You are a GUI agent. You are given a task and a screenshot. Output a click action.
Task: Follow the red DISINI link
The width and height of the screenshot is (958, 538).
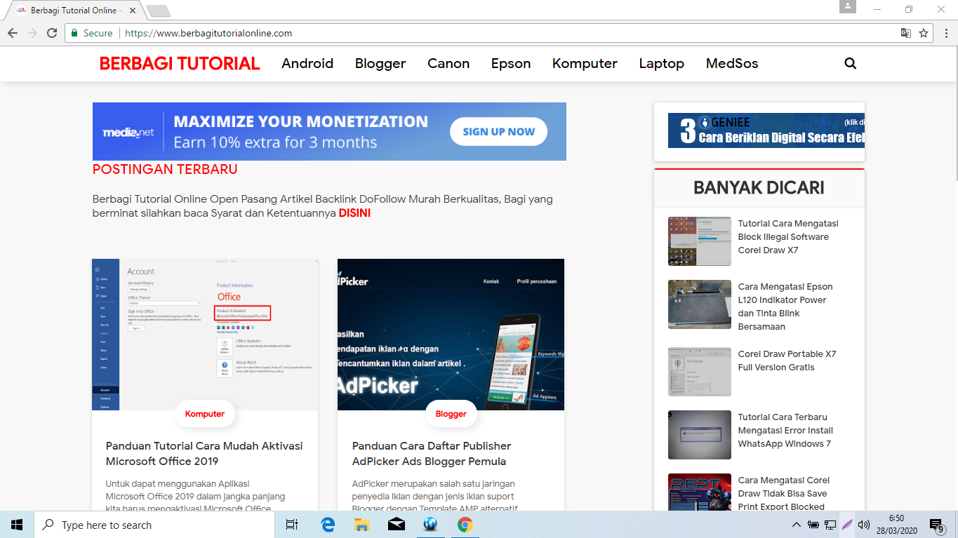[354, 213]
